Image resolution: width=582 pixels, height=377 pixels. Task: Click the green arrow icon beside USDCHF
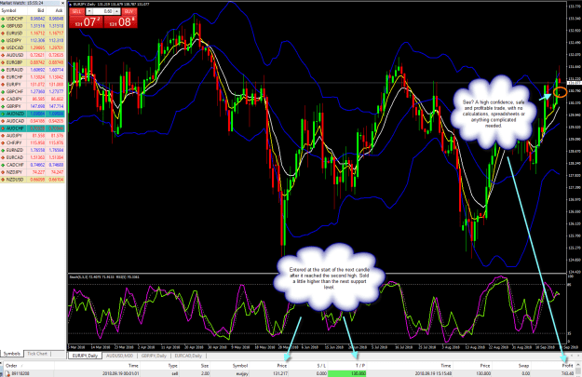[x=3, y=19]
